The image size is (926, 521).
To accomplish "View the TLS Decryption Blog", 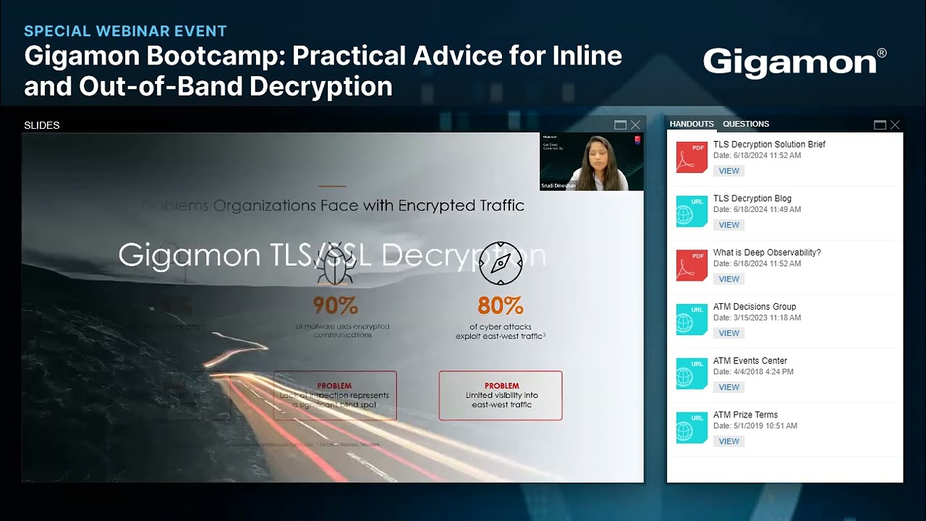I will pyautogui.click(x=729, y=225).
